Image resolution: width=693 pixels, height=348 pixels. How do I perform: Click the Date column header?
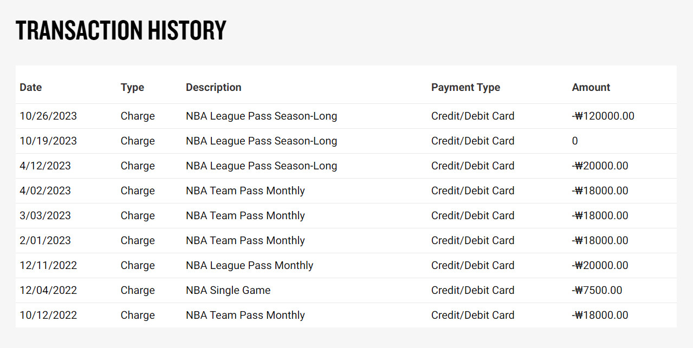point(31,87)
